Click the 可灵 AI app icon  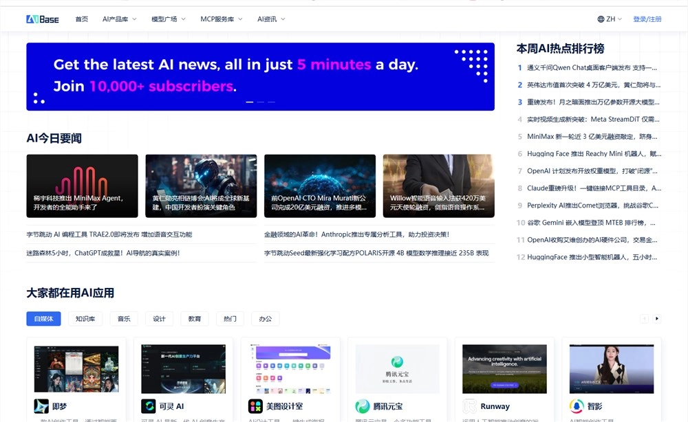click(149, 406)
